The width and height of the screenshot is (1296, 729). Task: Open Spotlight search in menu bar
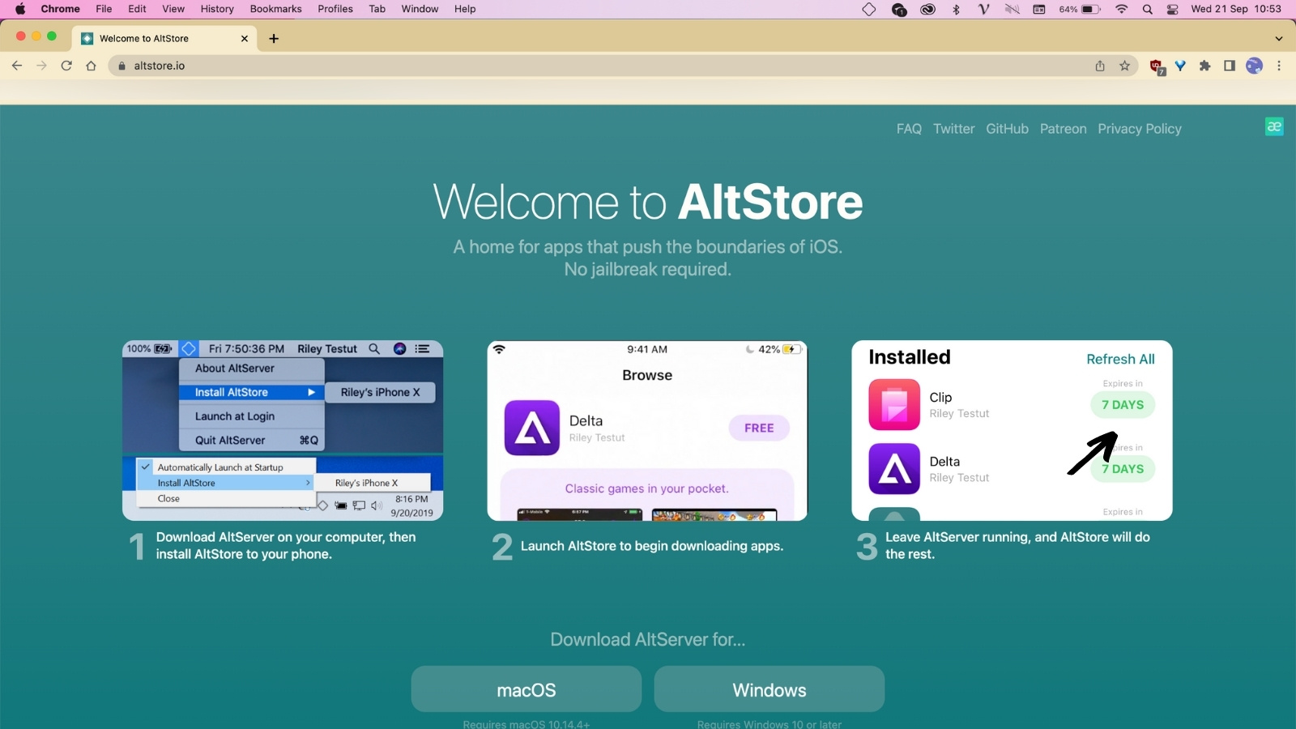(1147, 9)
